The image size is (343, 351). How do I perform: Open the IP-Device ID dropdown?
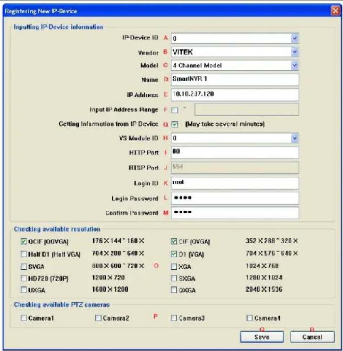[x=294, y=38]
